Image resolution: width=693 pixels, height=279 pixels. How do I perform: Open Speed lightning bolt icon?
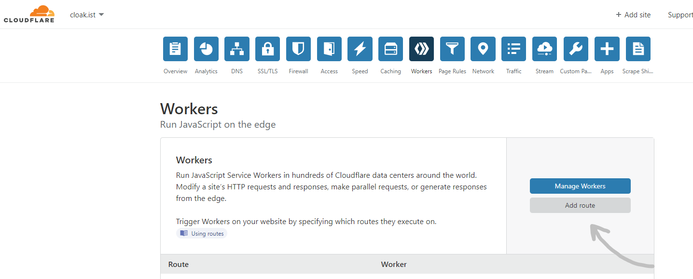point(360,49)
